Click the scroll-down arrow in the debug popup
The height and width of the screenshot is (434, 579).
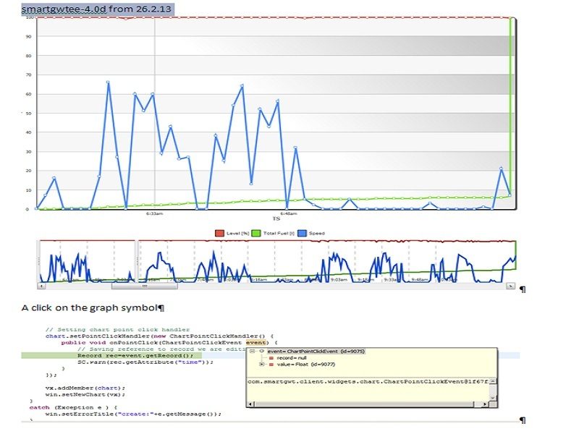point(493,397)
